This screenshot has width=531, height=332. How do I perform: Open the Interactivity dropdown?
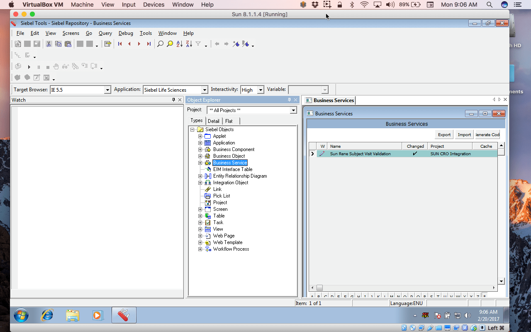261,90
